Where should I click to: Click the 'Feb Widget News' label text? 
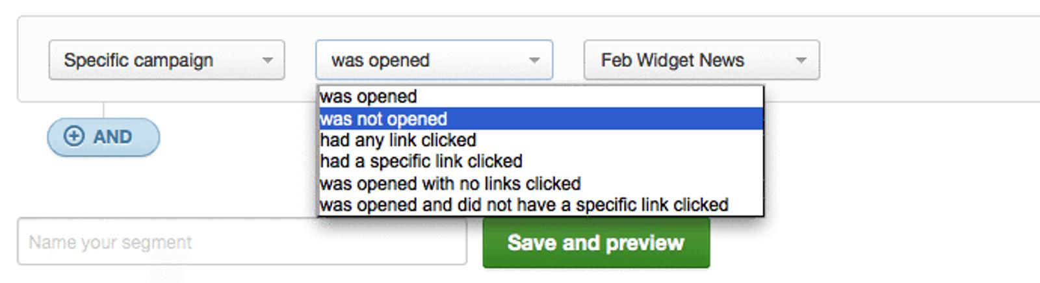(x=672, y=60)
